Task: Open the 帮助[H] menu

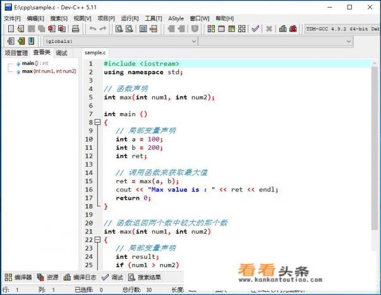Action: click(225, 18)
